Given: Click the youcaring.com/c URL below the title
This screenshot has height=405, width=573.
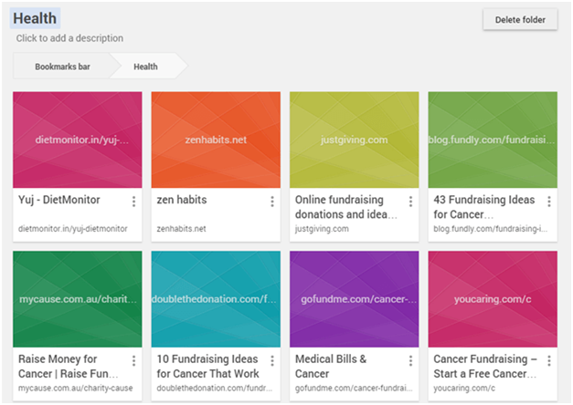Looking at the screenshot, I should pyautogui.click(x=464, y=389).
